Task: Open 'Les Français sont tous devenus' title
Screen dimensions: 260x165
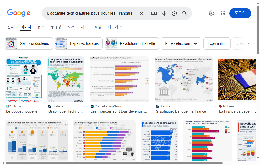Action: coord(119,111)
